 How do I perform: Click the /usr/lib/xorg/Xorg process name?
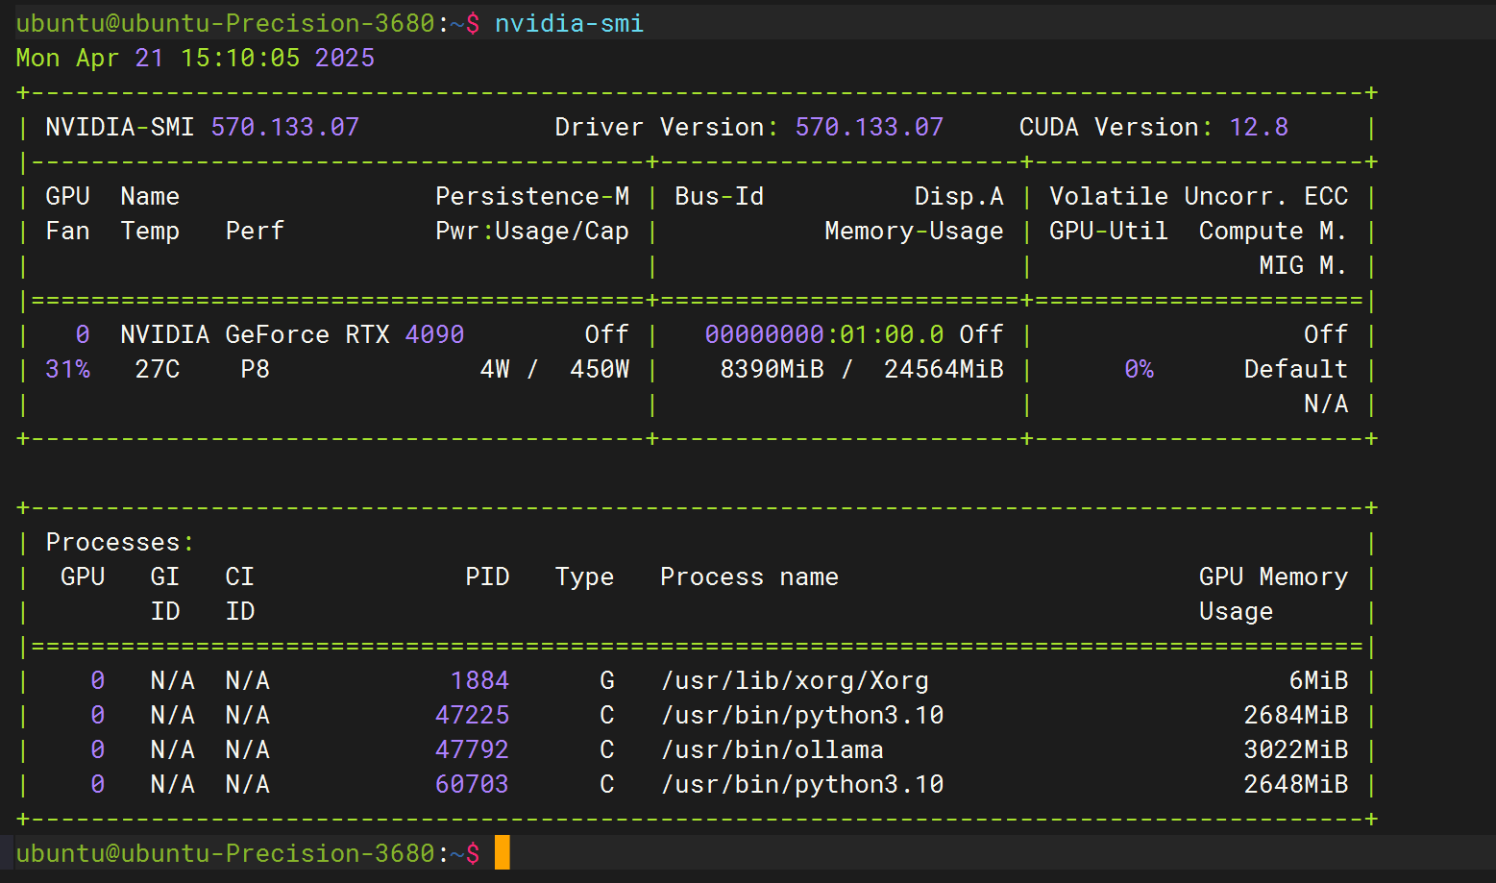point(795,679)
